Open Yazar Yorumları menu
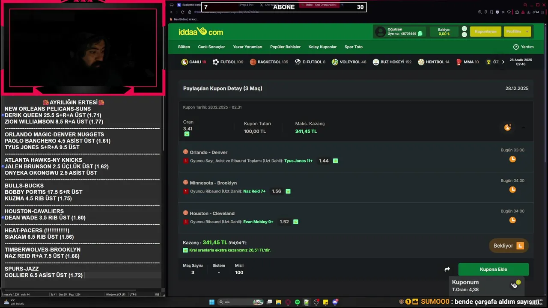548x308 pixels. tap(247, 47)
